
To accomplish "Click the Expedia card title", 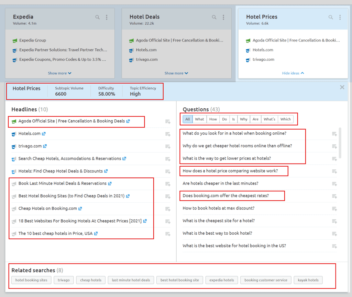I will (23, 17).
